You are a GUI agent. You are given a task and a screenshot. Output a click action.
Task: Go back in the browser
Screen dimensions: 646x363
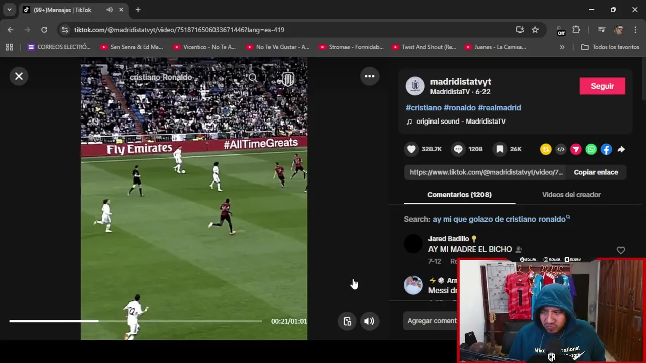click(x=10, y=30)
